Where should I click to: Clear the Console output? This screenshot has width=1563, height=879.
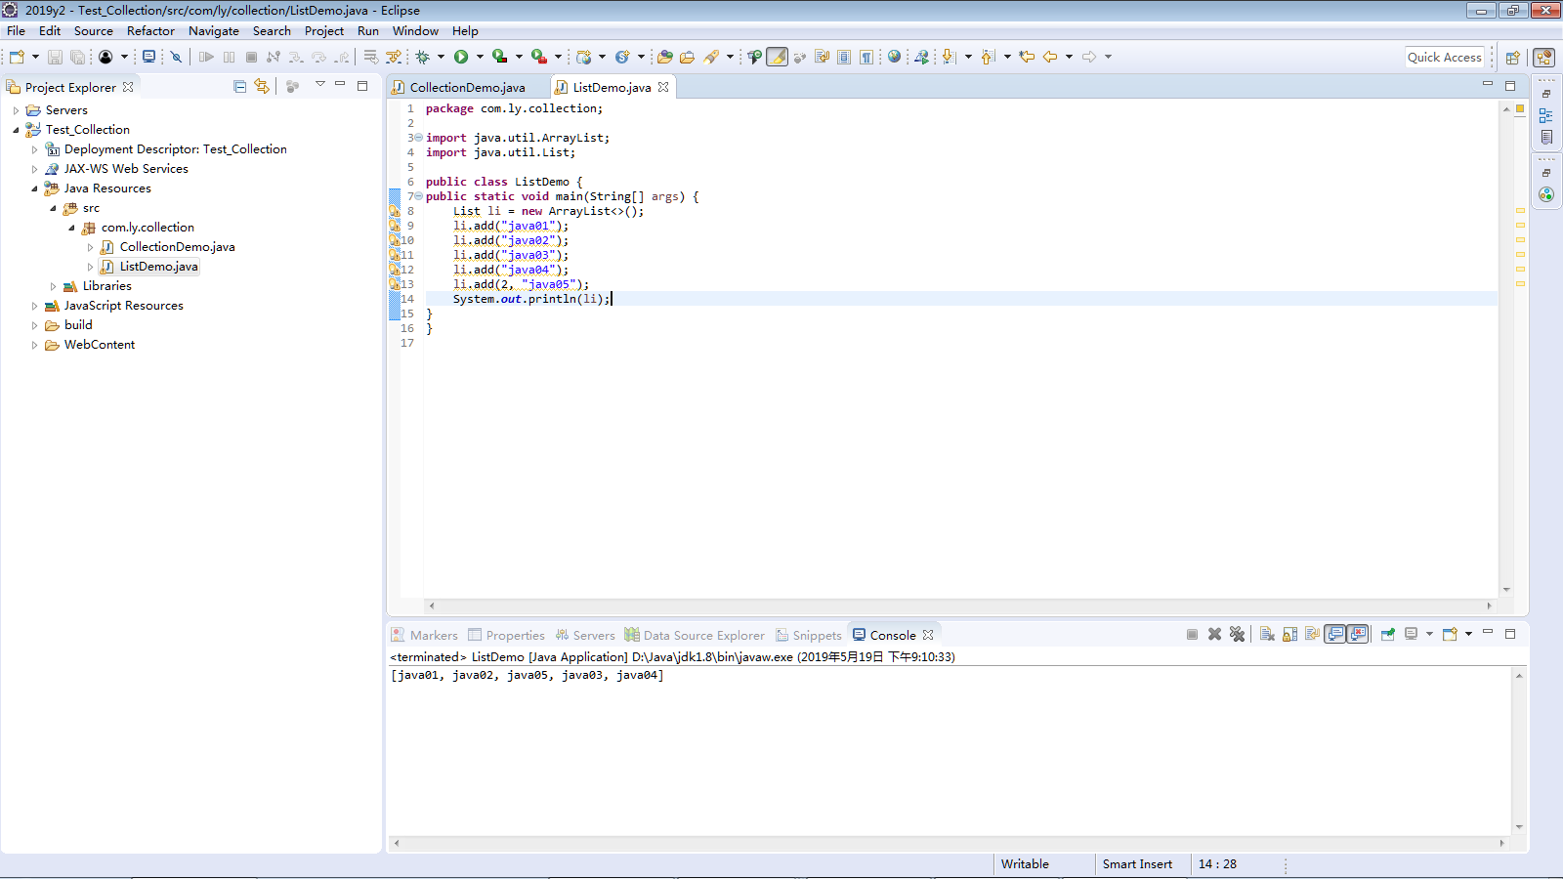(1267, 634)
